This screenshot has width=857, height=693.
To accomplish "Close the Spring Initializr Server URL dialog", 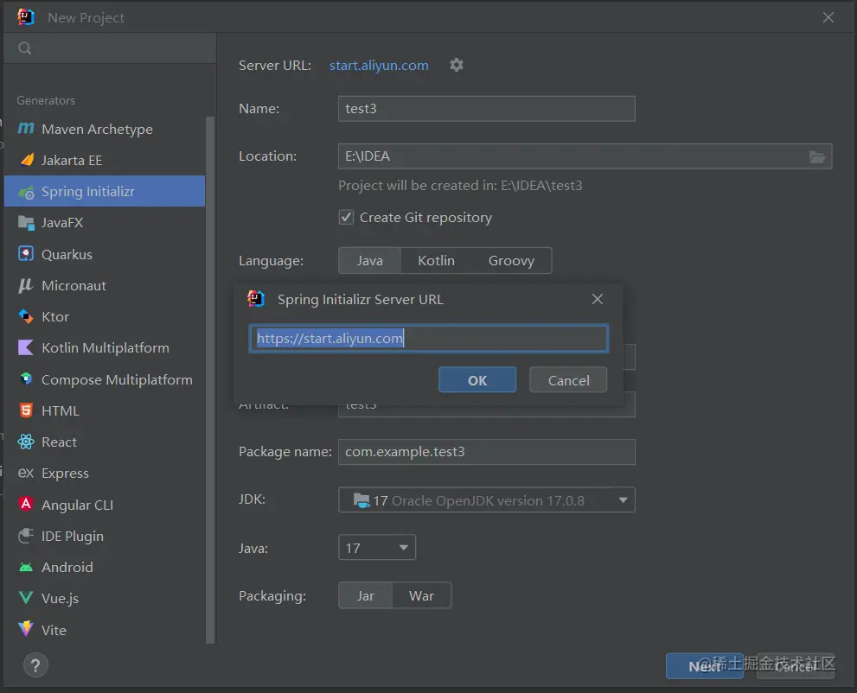I will click(598, 299).
